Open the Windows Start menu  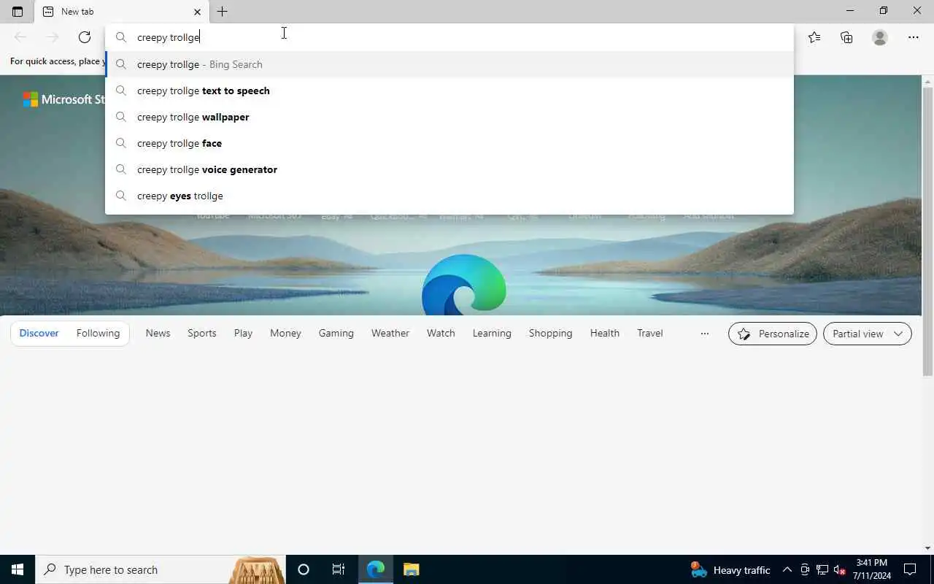pos(18,569)
